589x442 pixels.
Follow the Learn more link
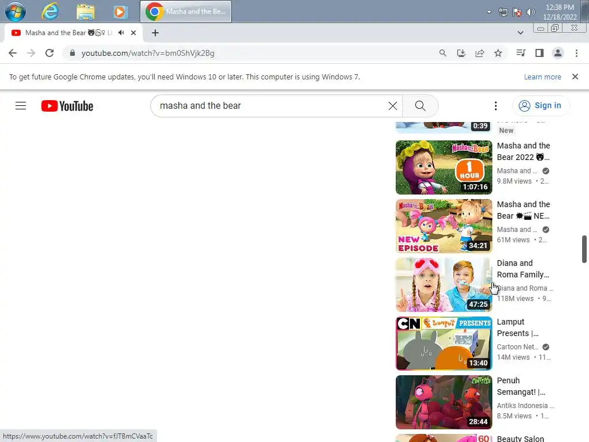pos(542,77)
